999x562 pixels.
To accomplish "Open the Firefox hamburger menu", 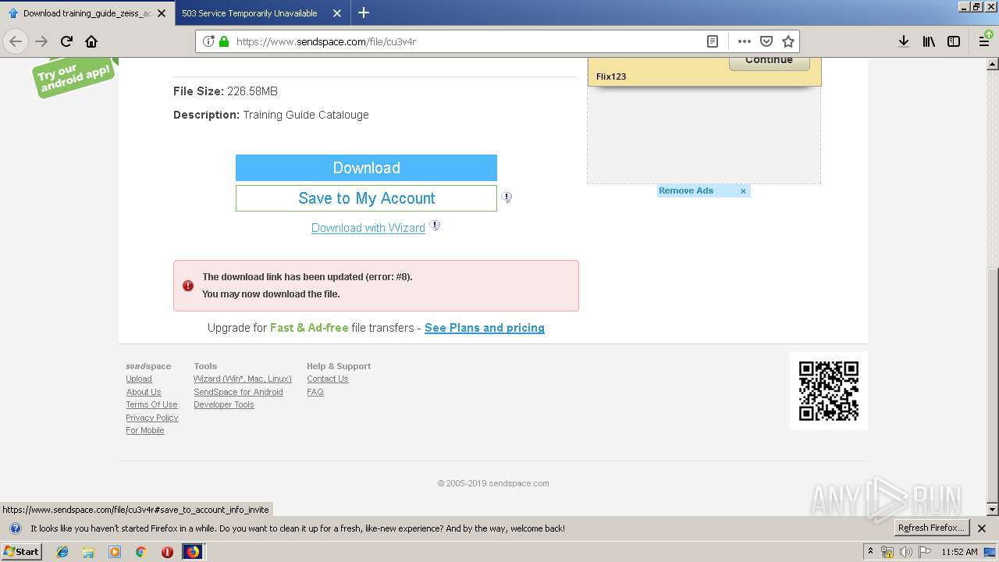I will [985, 41].
